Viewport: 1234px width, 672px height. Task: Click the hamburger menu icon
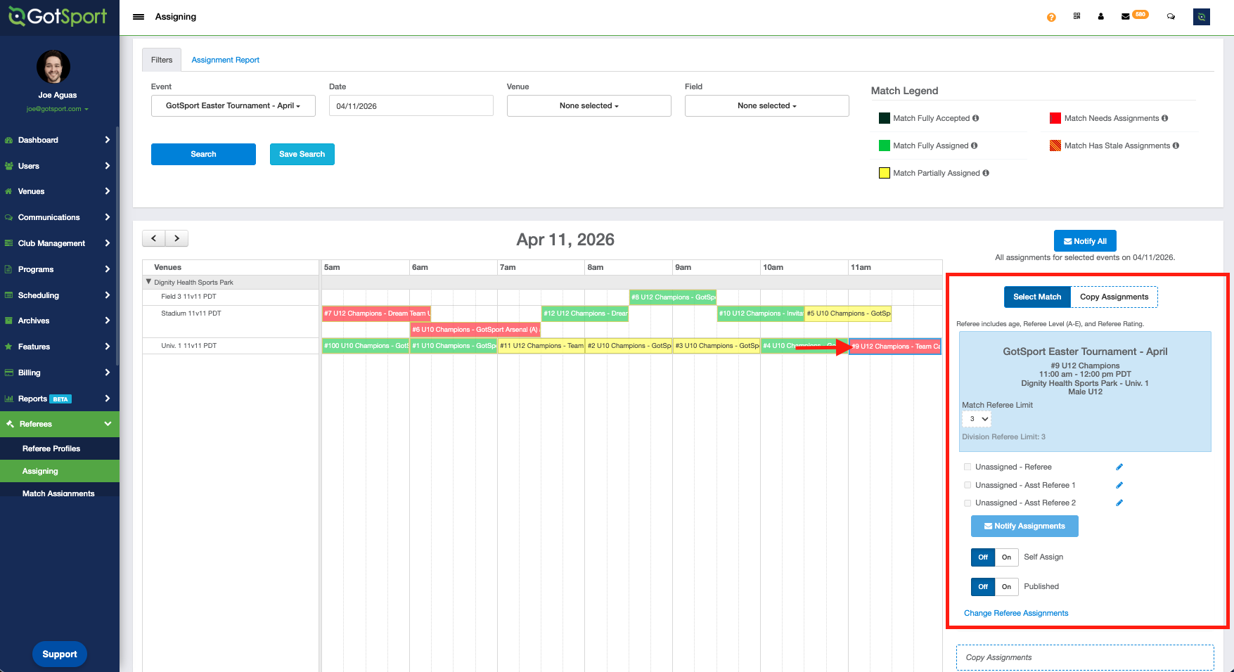(139, 17)
